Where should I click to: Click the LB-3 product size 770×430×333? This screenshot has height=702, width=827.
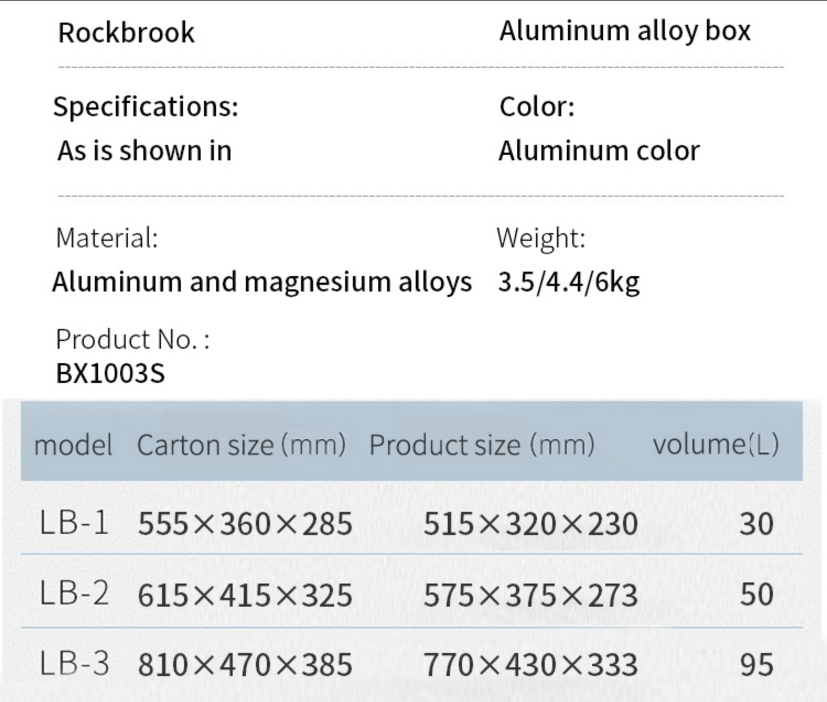coord(531,665)
